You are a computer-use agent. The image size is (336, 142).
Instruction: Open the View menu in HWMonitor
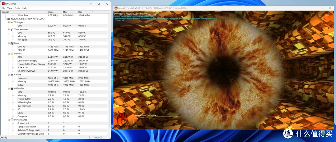point(10,8)
